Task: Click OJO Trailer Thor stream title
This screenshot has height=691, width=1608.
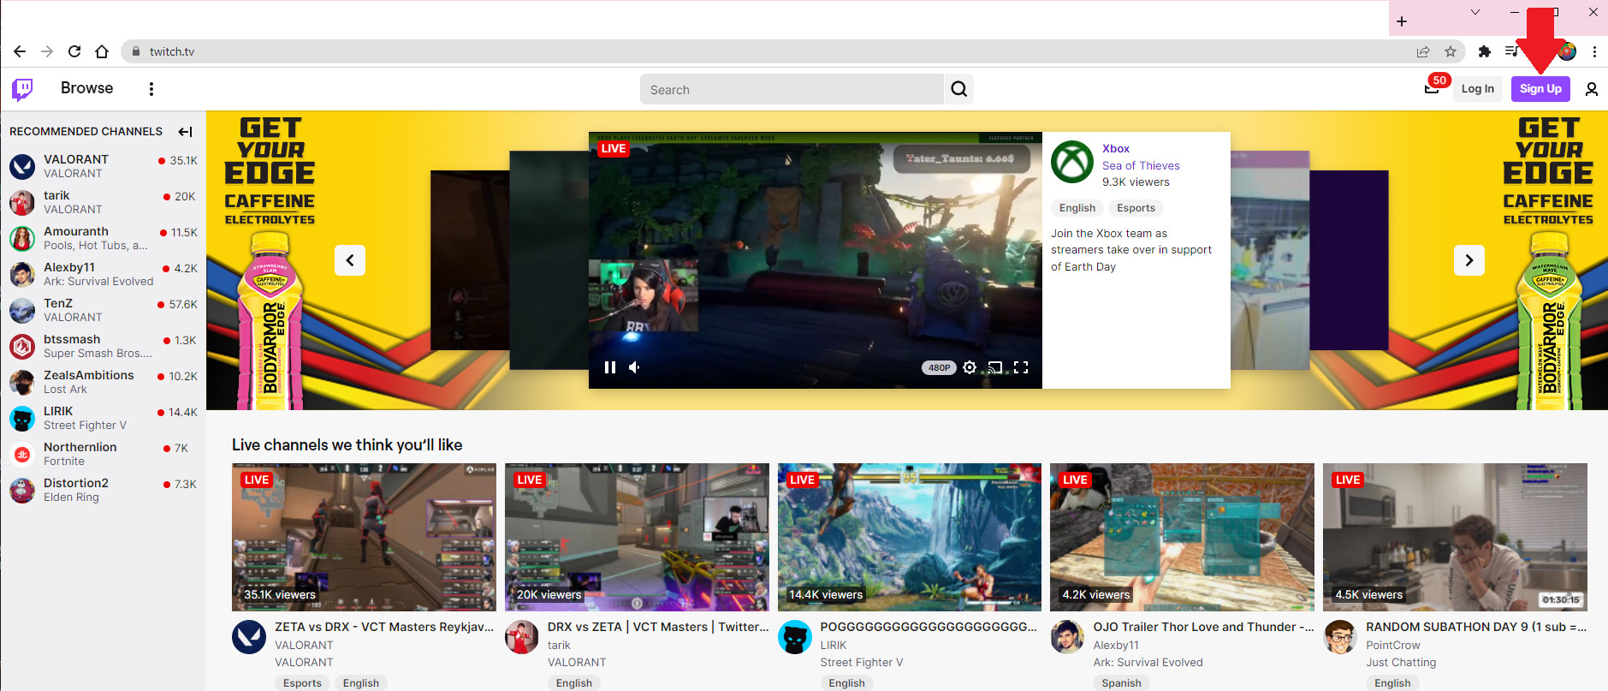Action: click(x=1203, y=627)
